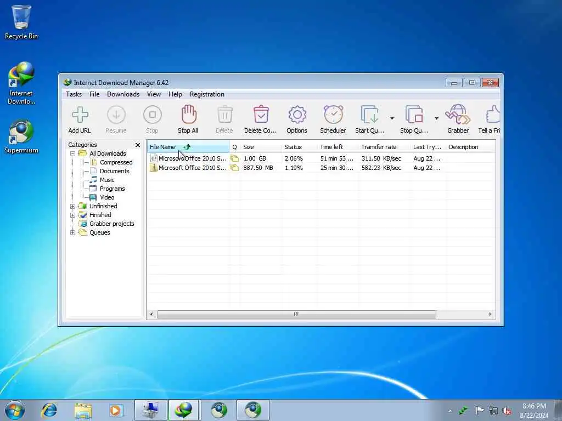Click the Delete Completed toolbar icon
This screenshot has width=562, height=421.
[x=261, y=115]
